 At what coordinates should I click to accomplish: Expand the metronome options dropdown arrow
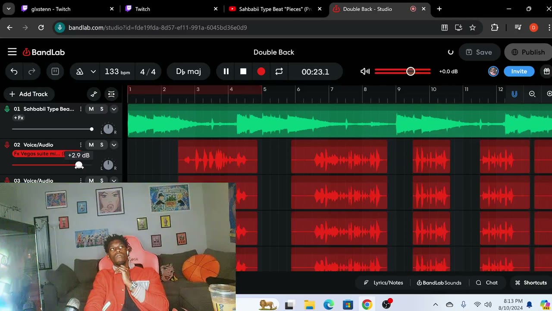pyautogui.click(x=93, y=72)
